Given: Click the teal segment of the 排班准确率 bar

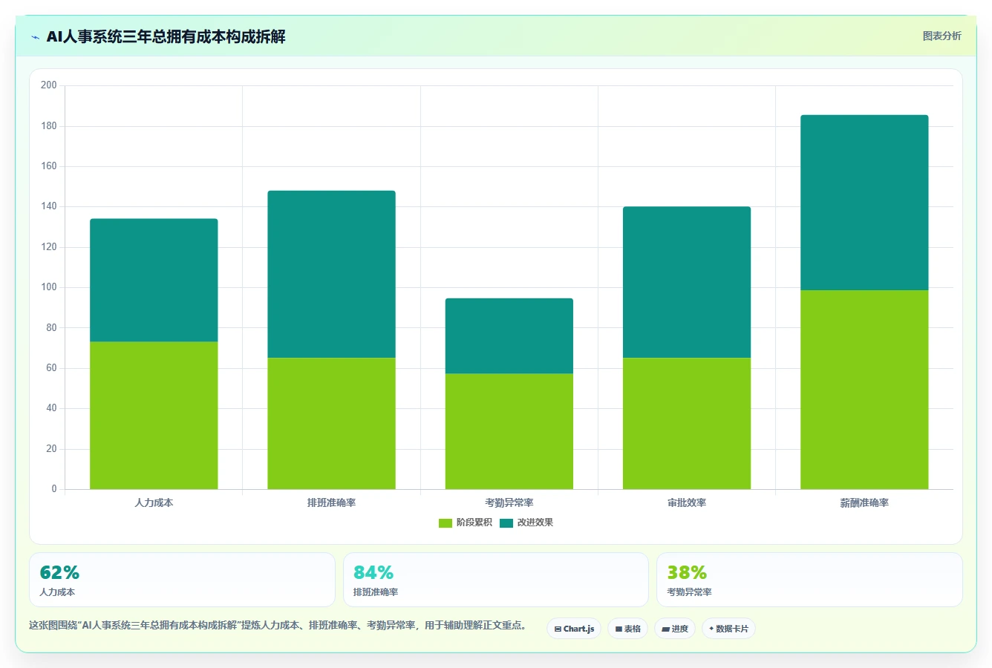Looking at the screenshot, I should (x=331, y=275).
